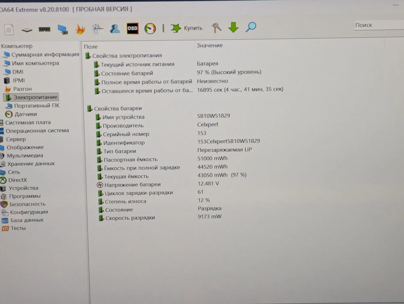The height and width of the screenshot is (304, 404).
Task: Open the Безопасность category
Action: [23, 204]
